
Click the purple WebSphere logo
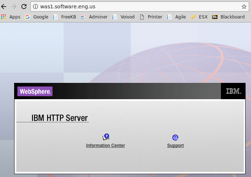pos(35,91)
